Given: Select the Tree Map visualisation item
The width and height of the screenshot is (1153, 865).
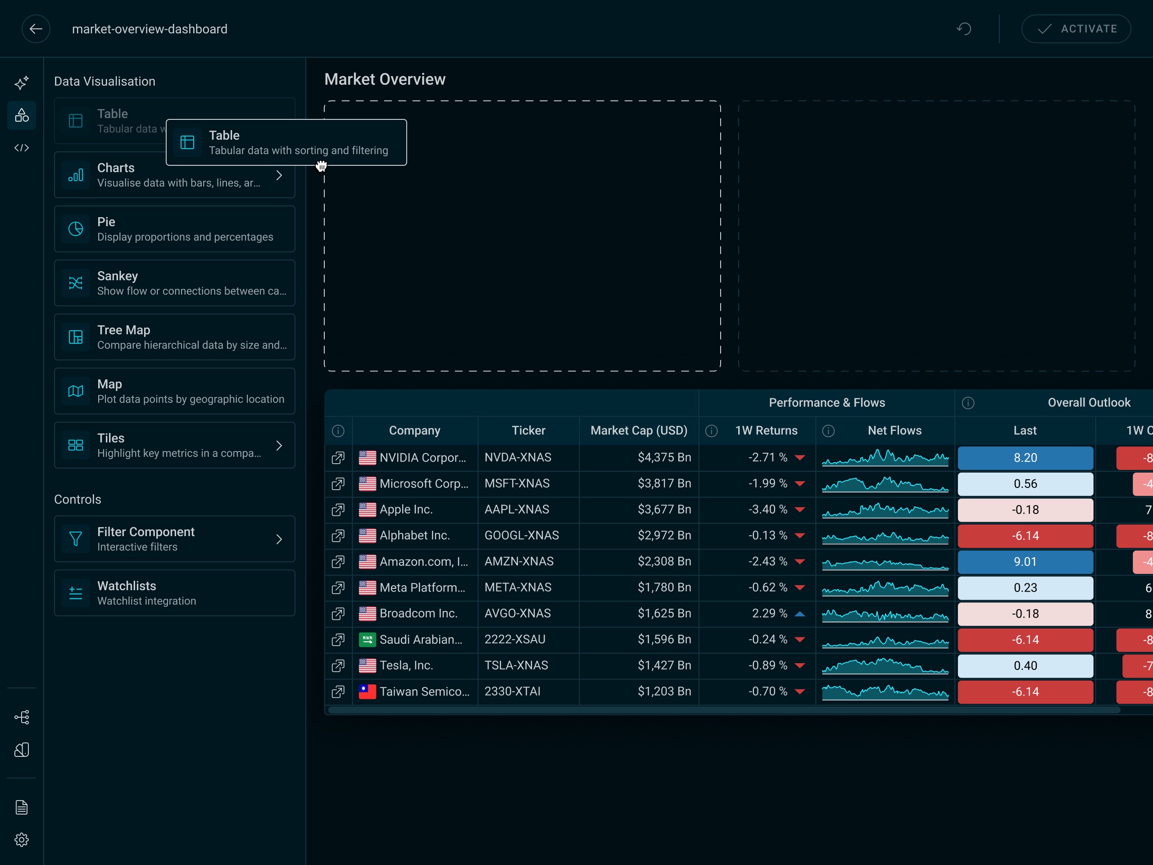Looking at the screenshot, I should (x=175, y=337).
